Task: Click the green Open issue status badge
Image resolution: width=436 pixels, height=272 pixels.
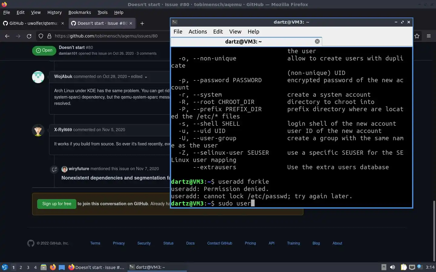Action: 44,50
